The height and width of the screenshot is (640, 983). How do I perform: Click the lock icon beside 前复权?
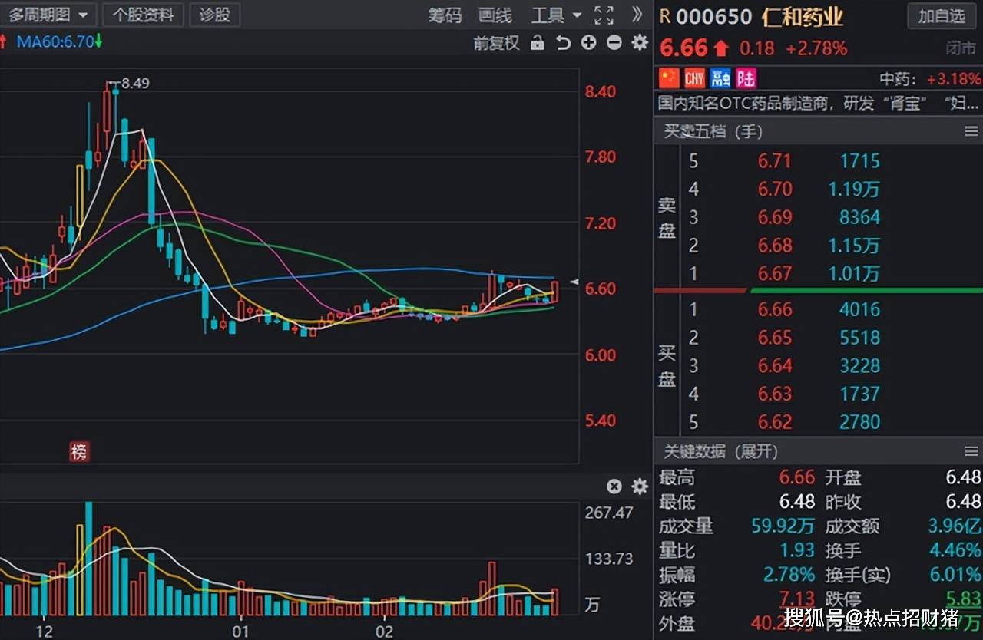click(538, 43)
